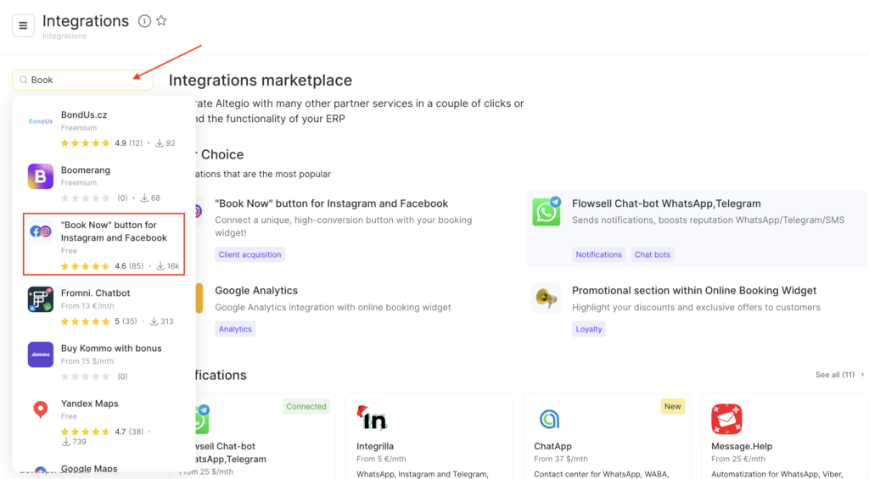
Task: Click the Boomerang app icon
Action: [40, 176]
